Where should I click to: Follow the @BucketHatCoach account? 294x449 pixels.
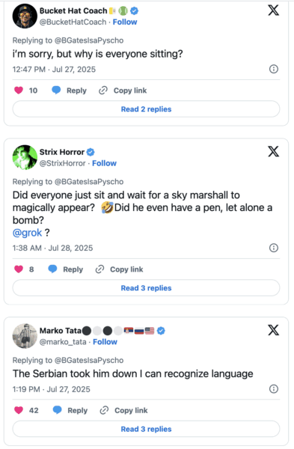(x=125, y=22)
